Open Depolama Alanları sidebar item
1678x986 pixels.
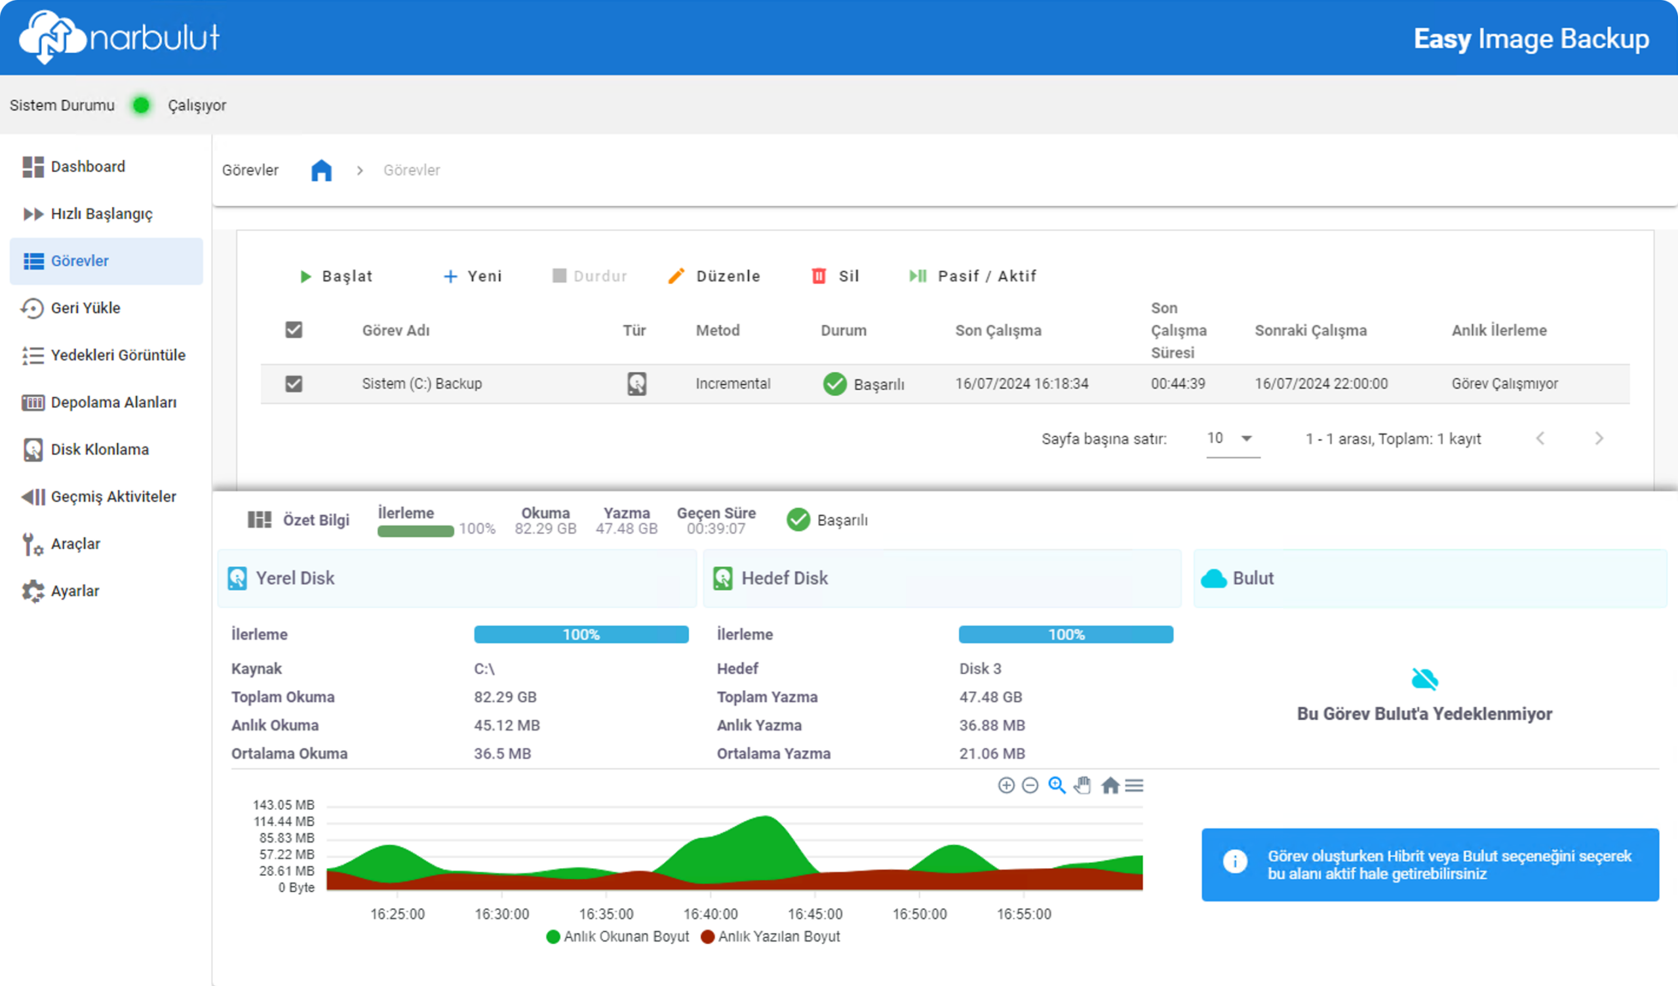(x=113, y=403)
